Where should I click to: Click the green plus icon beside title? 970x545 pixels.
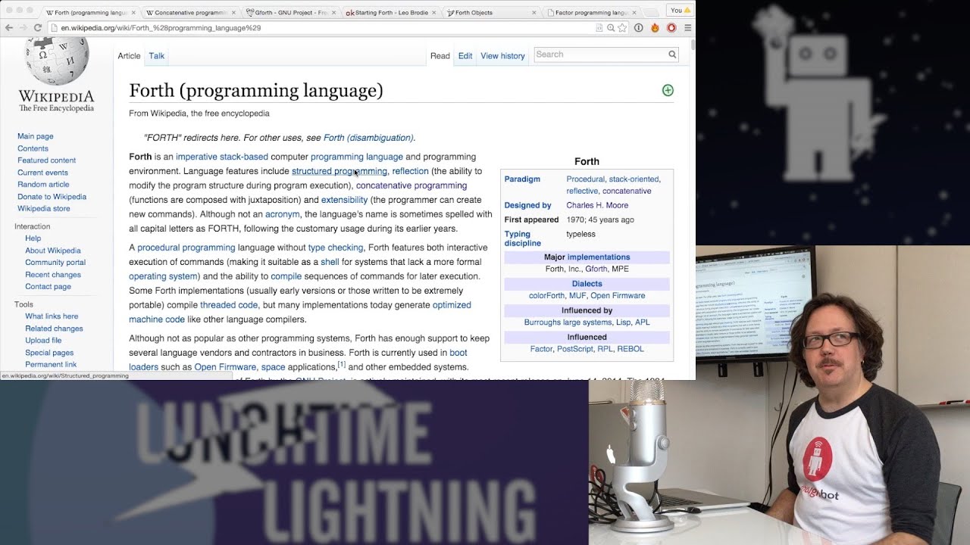click(668, 90)
